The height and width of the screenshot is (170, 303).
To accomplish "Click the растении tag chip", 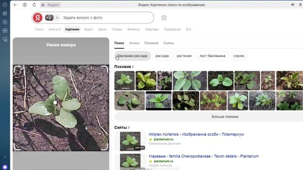I will 184,56.
